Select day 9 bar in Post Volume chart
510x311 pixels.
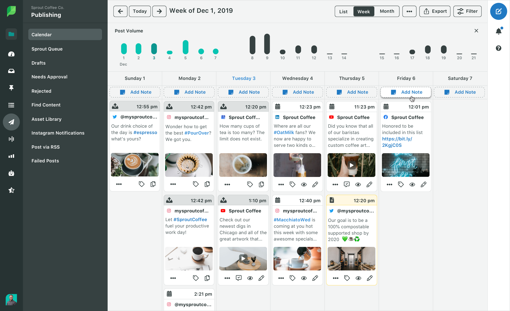click(267, 44)
